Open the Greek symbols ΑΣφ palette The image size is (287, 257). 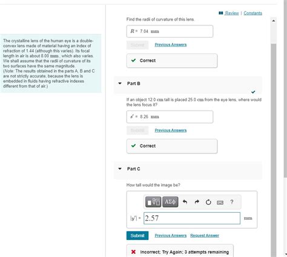click(170, 202)
